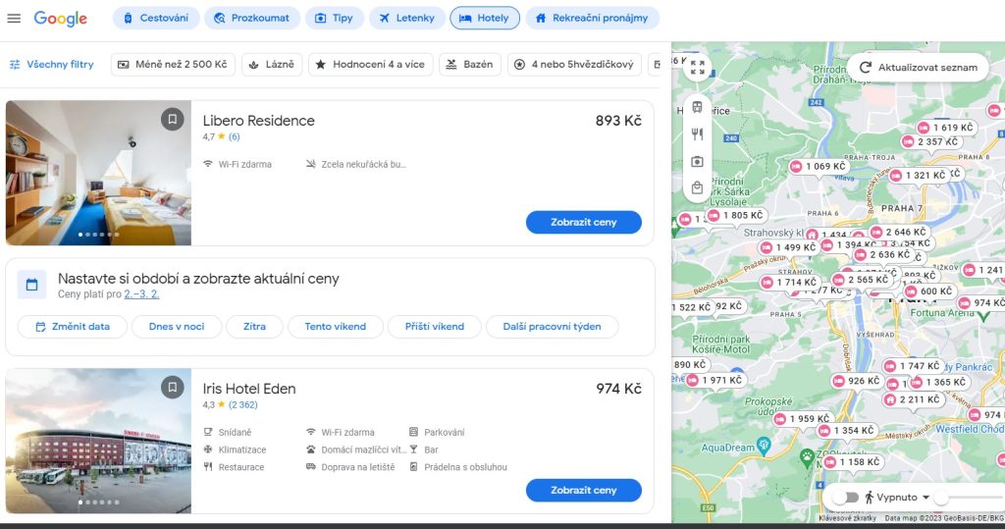Select the 1 619 Kč map price pin
The width and height of the screenshot is (1005, 529).
tap(947, 128)
